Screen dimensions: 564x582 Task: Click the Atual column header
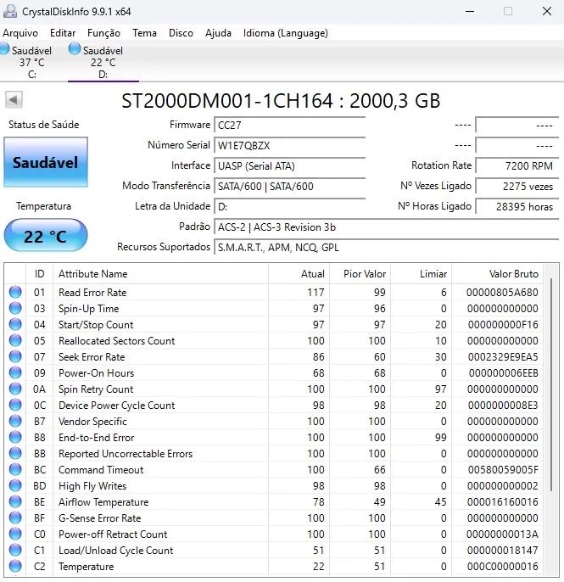[x=299, y=274]
